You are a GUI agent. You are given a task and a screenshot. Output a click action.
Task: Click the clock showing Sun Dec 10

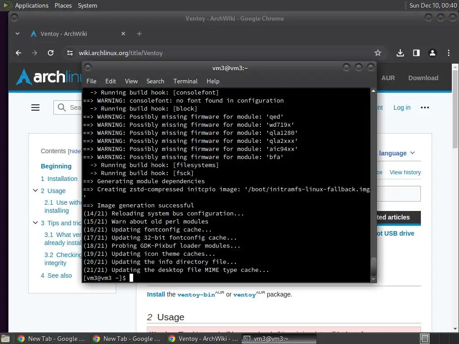click(x=433, y=5)
